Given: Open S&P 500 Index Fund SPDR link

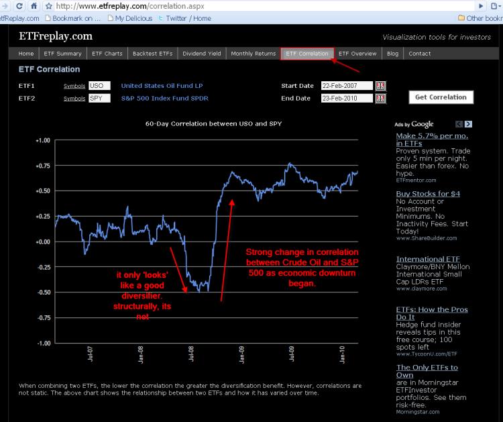Looking at the screenshot, I should [164, 98].
